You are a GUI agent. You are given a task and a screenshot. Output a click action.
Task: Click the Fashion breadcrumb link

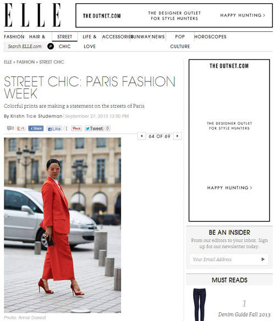pyautogui.click(x=26, y=62)
